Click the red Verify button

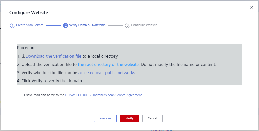pos(129,118)
